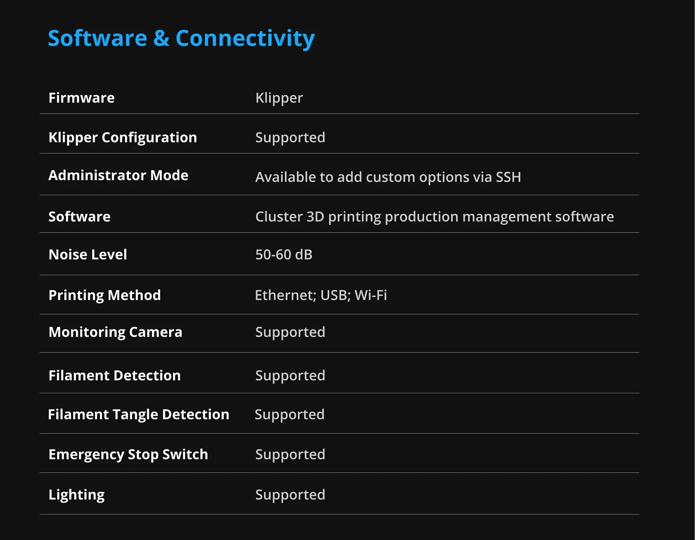Image resolution: width=695 pixels, height=540 pixels.
Task: Select the custom options via SSH text
Action: [x=388, y=177]
